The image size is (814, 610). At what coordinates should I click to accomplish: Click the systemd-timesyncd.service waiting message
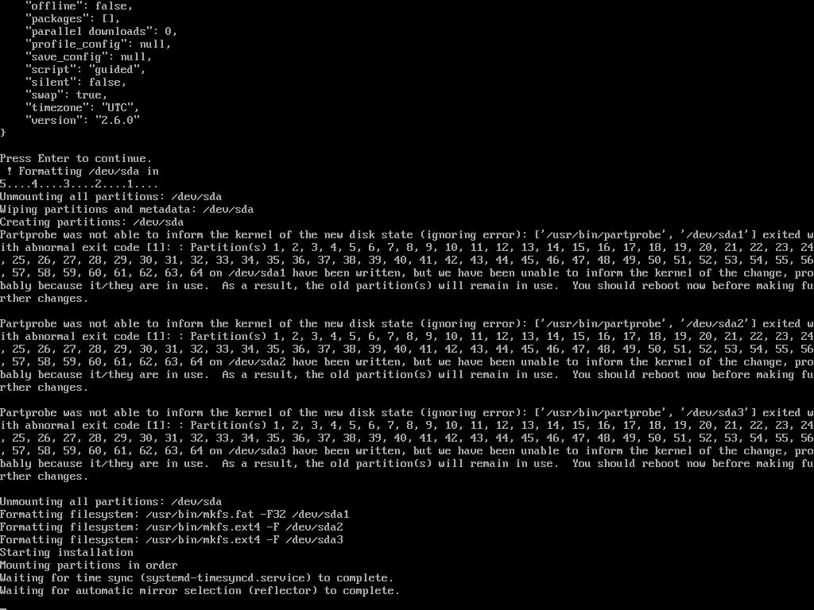pos(197,578)
